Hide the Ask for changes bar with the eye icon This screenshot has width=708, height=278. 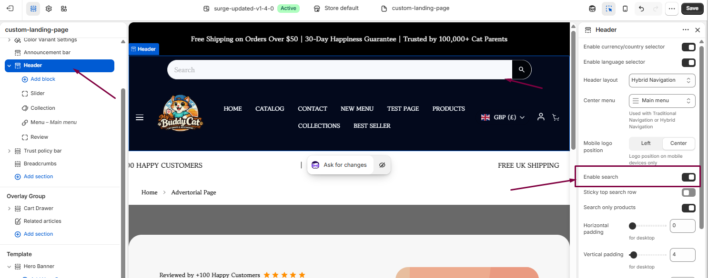coord(382,165)
